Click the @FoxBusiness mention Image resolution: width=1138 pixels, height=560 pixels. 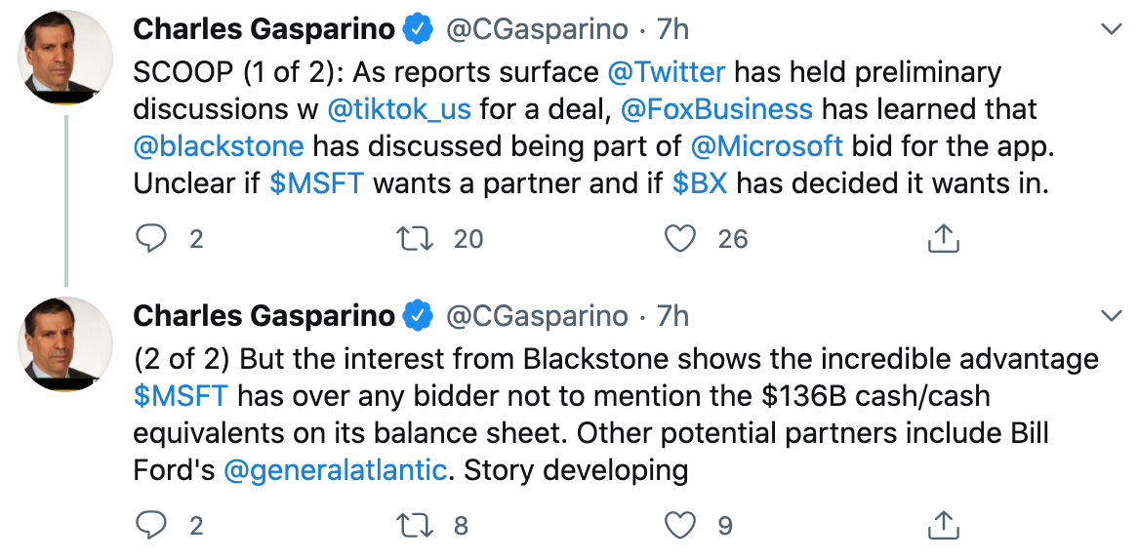click(716, 109)
